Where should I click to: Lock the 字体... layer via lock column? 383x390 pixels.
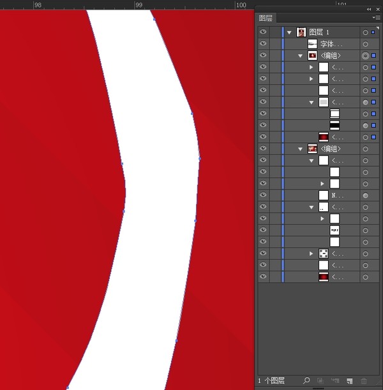[275, 44]
